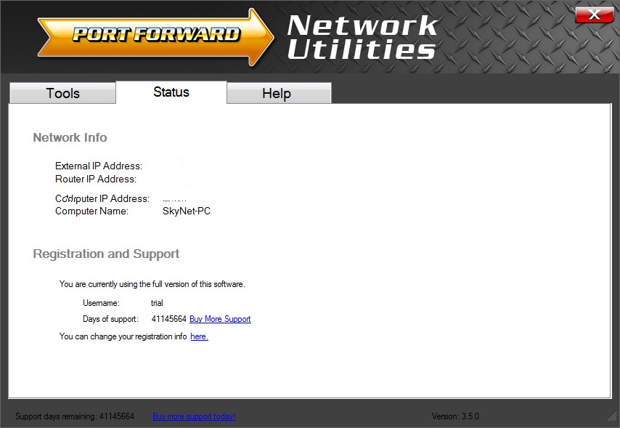The width and height of the screenshot is (620, 428).
Task: Click the Network Utilities title logo
Action: [x=362, y=37]
